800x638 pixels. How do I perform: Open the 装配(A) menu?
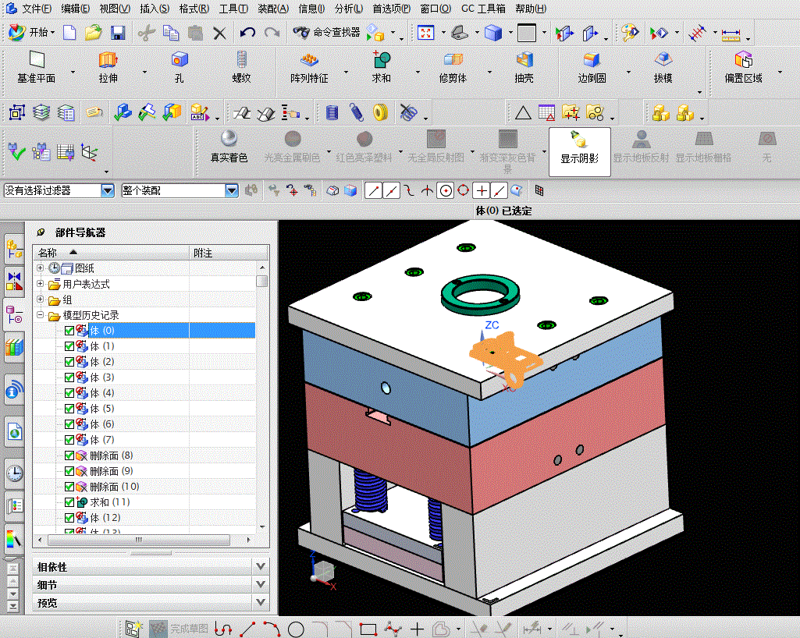point(273,9)
